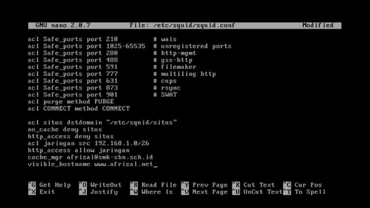Select the ^U UnCut Text shortcut
This screenshot has width=370, height=208.
coord(257,192)
